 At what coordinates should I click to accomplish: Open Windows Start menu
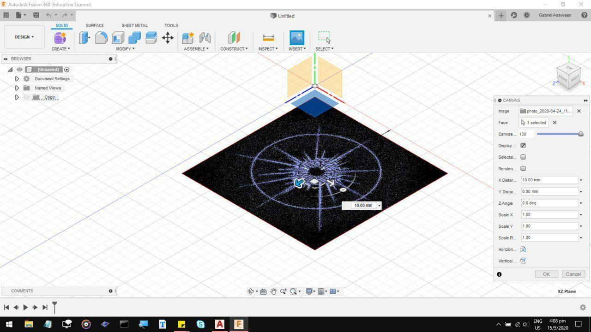[9, 324]
